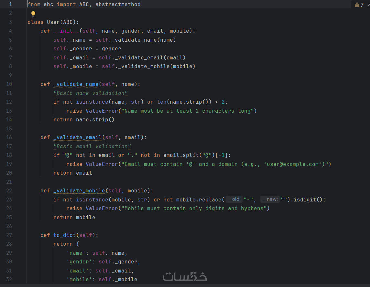Click the 'name' dictionary key on line 29

pyautogui.click(x=76, y=253)
